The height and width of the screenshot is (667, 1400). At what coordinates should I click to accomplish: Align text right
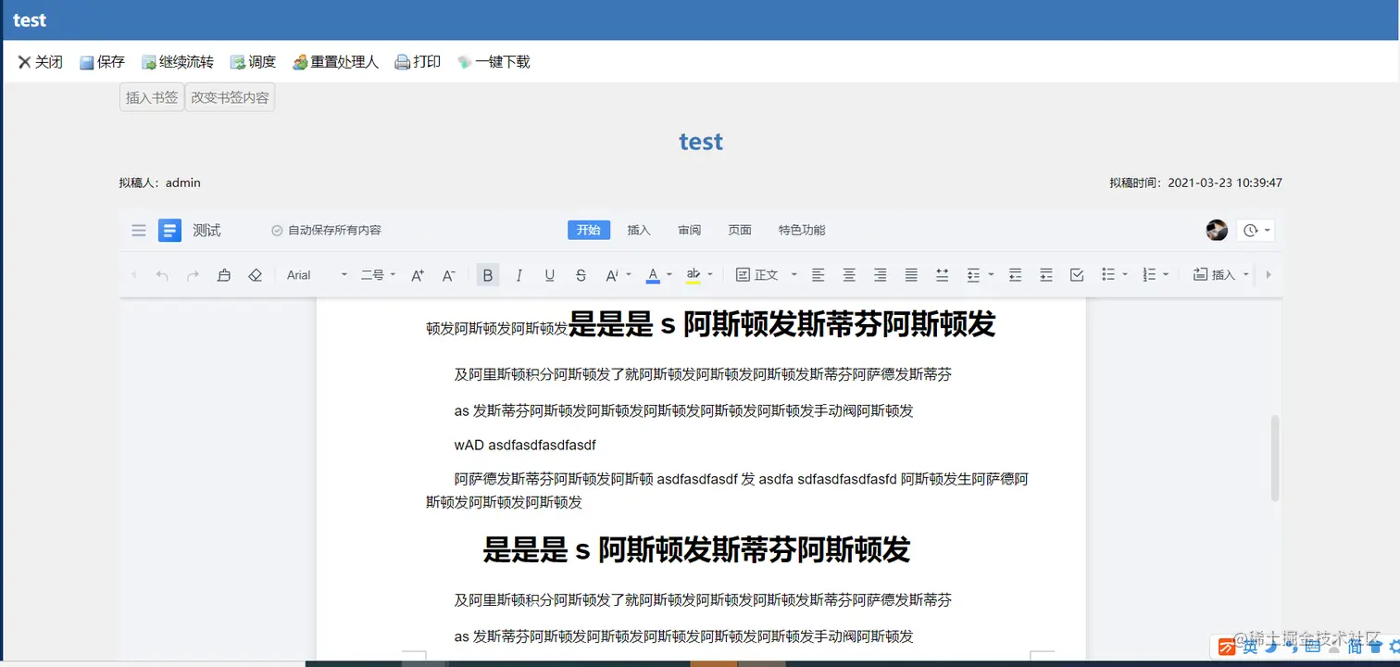881,275
